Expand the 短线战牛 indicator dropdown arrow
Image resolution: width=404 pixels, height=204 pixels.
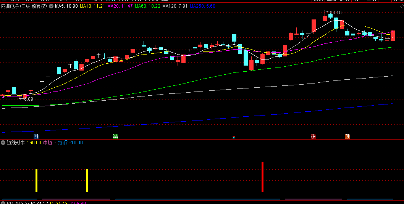[3, 143]
